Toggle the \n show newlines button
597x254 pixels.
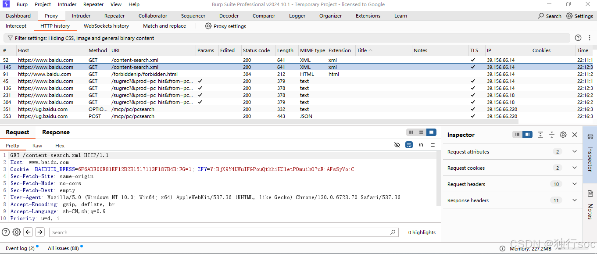[421, 145]
